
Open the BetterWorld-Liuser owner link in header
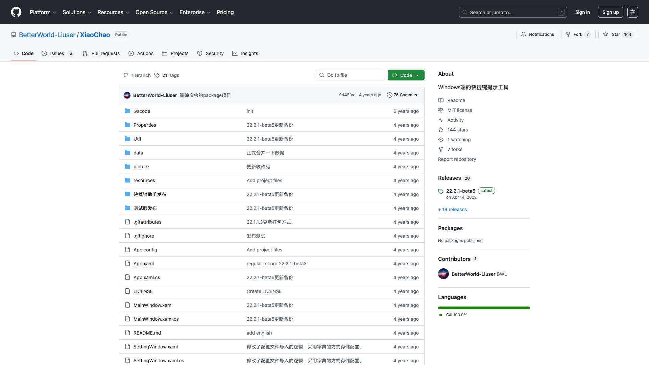[47, 35]
